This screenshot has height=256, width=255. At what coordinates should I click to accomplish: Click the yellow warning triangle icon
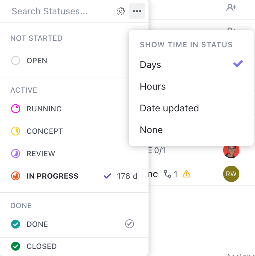(187, 174)
